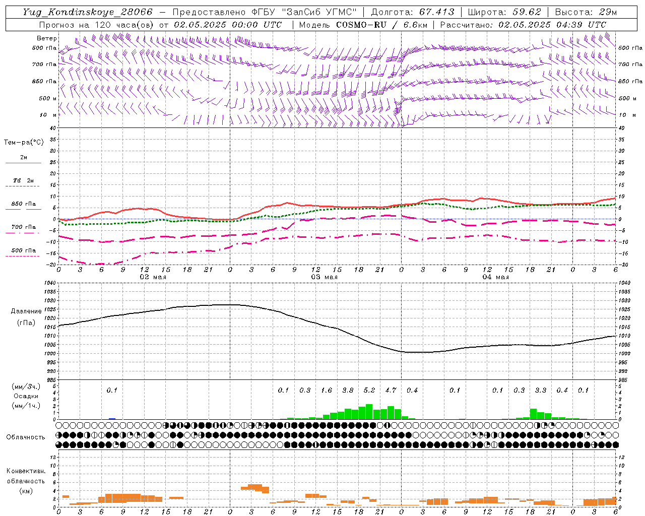Image resolution: width=645 pixels, height=516 pixels.
Task: Click the Рассчитано: 02.05.2025 04:39 UTC timestamp
Action: coord(523,25)
